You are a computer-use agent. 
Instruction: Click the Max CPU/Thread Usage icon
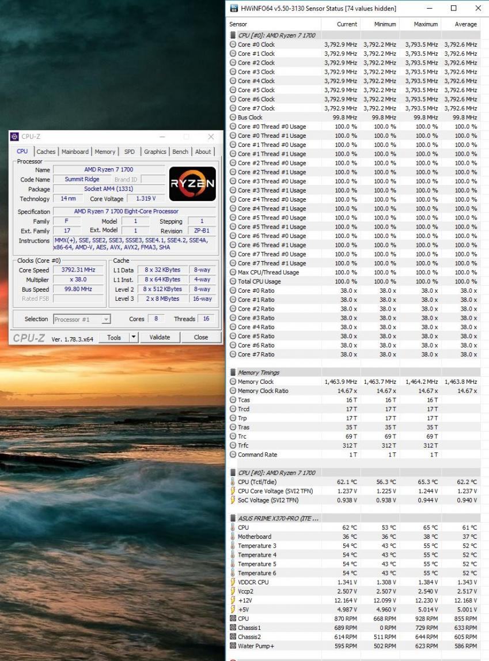point(233,273)
